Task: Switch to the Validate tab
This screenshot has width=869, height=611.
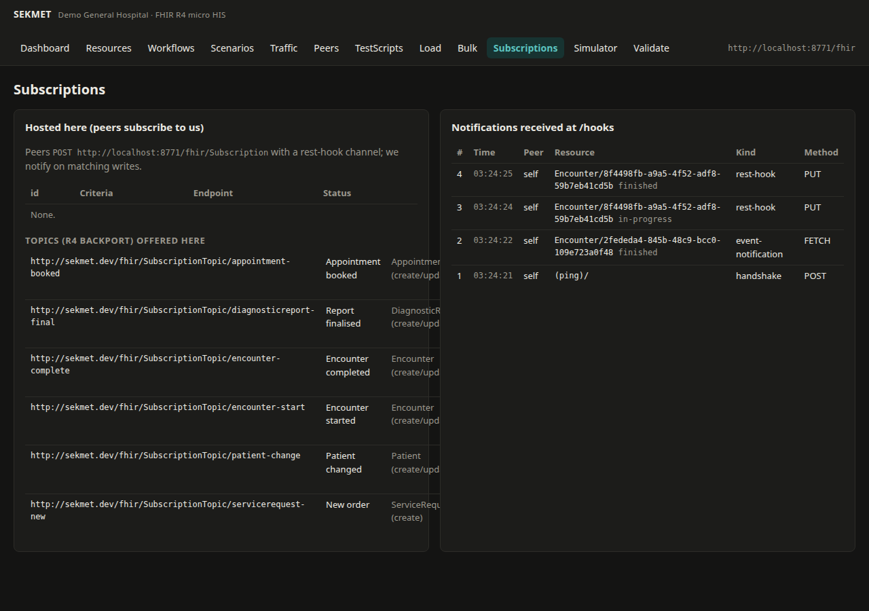Action: click(x=651, y=48)
